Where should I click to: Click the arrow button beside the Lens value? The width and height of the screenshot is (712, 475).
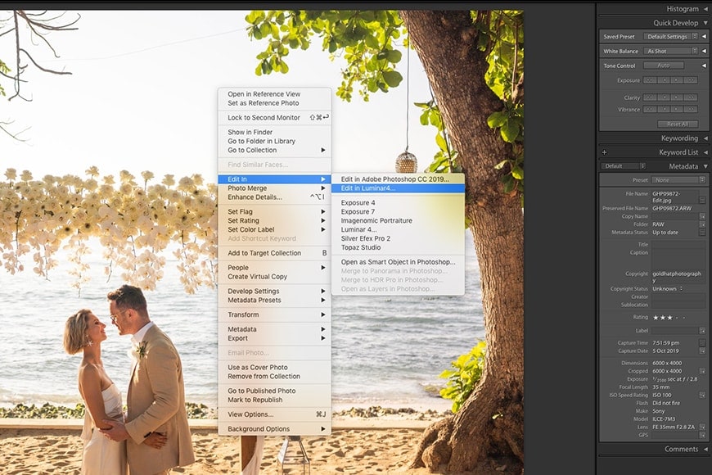click(x=702, y=427)
